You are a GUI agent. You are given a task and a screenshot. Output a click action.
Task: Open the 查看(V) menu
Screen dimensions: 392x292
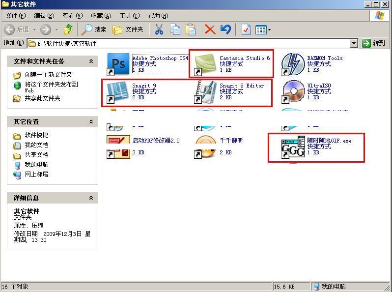(x=73, y=16)
